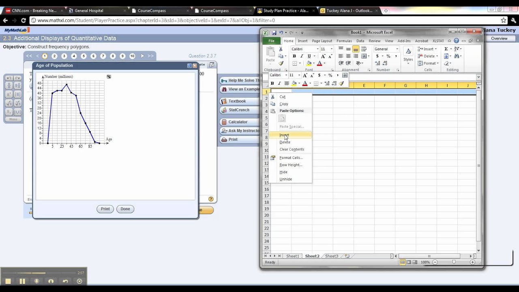This screenshot has height=292, width=519.
Task: Toggle Italic on the floating mini toolbar
Action: click(279, 83)
